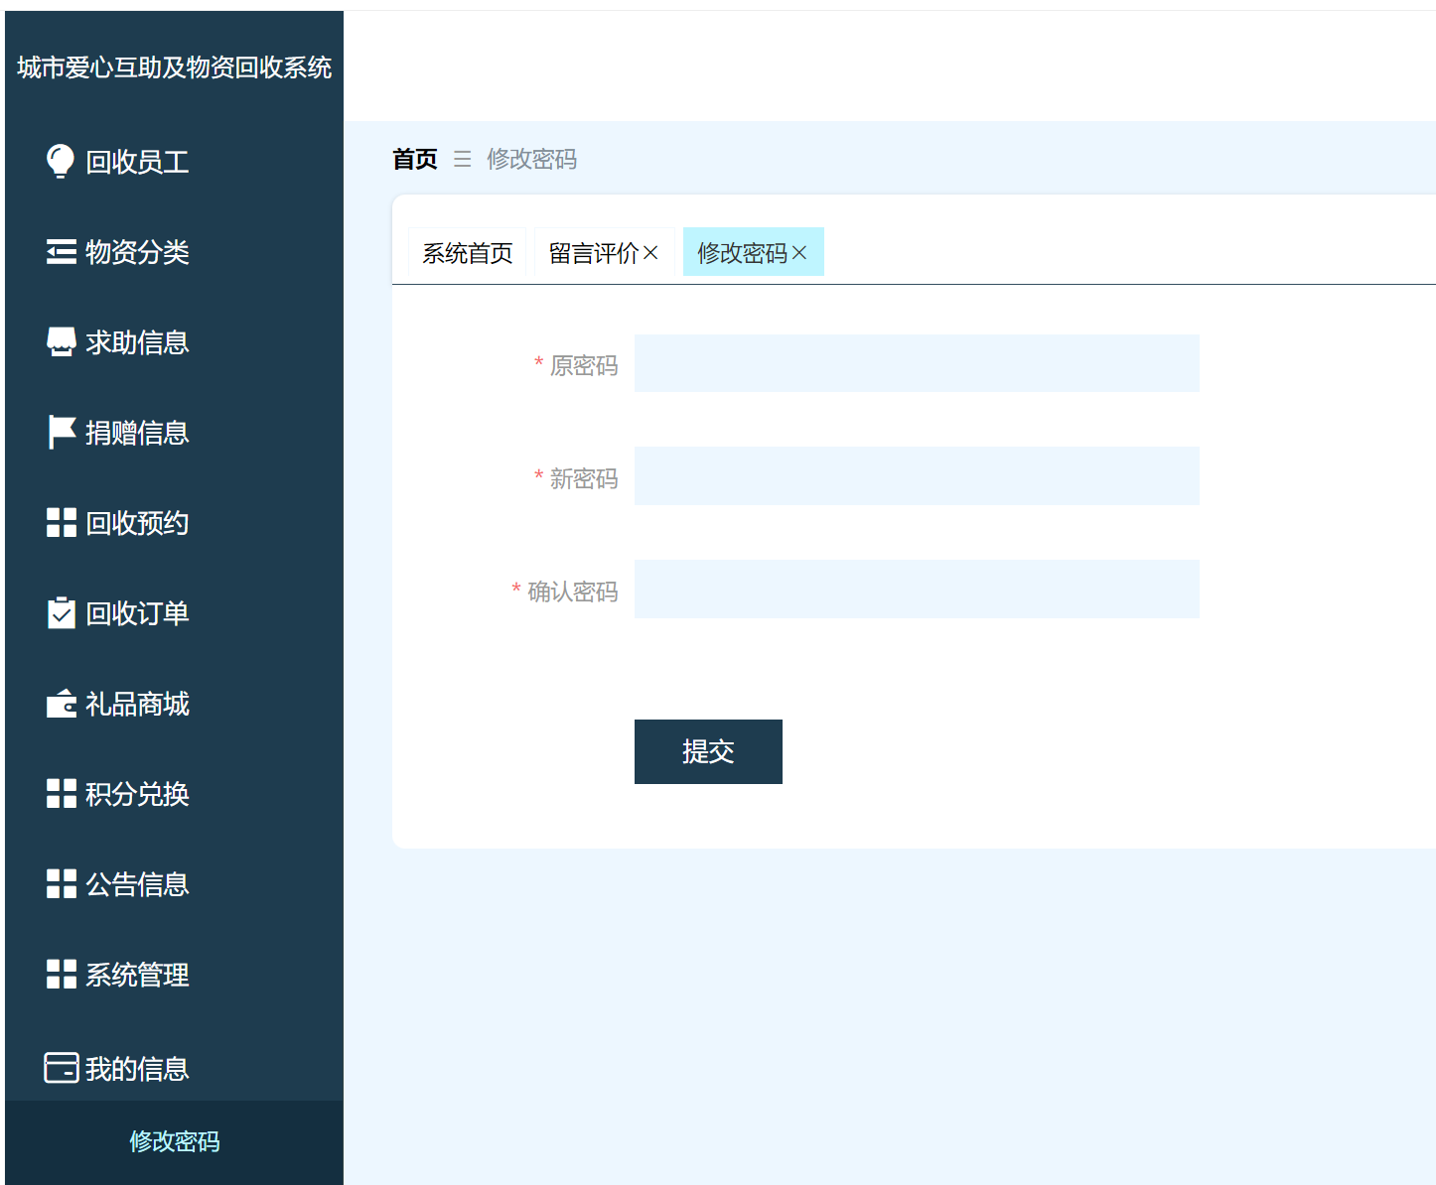The width and height of the screenshot is (1436, 1185).
Task: Click the 提交 submit button
Action: [707, 751]
